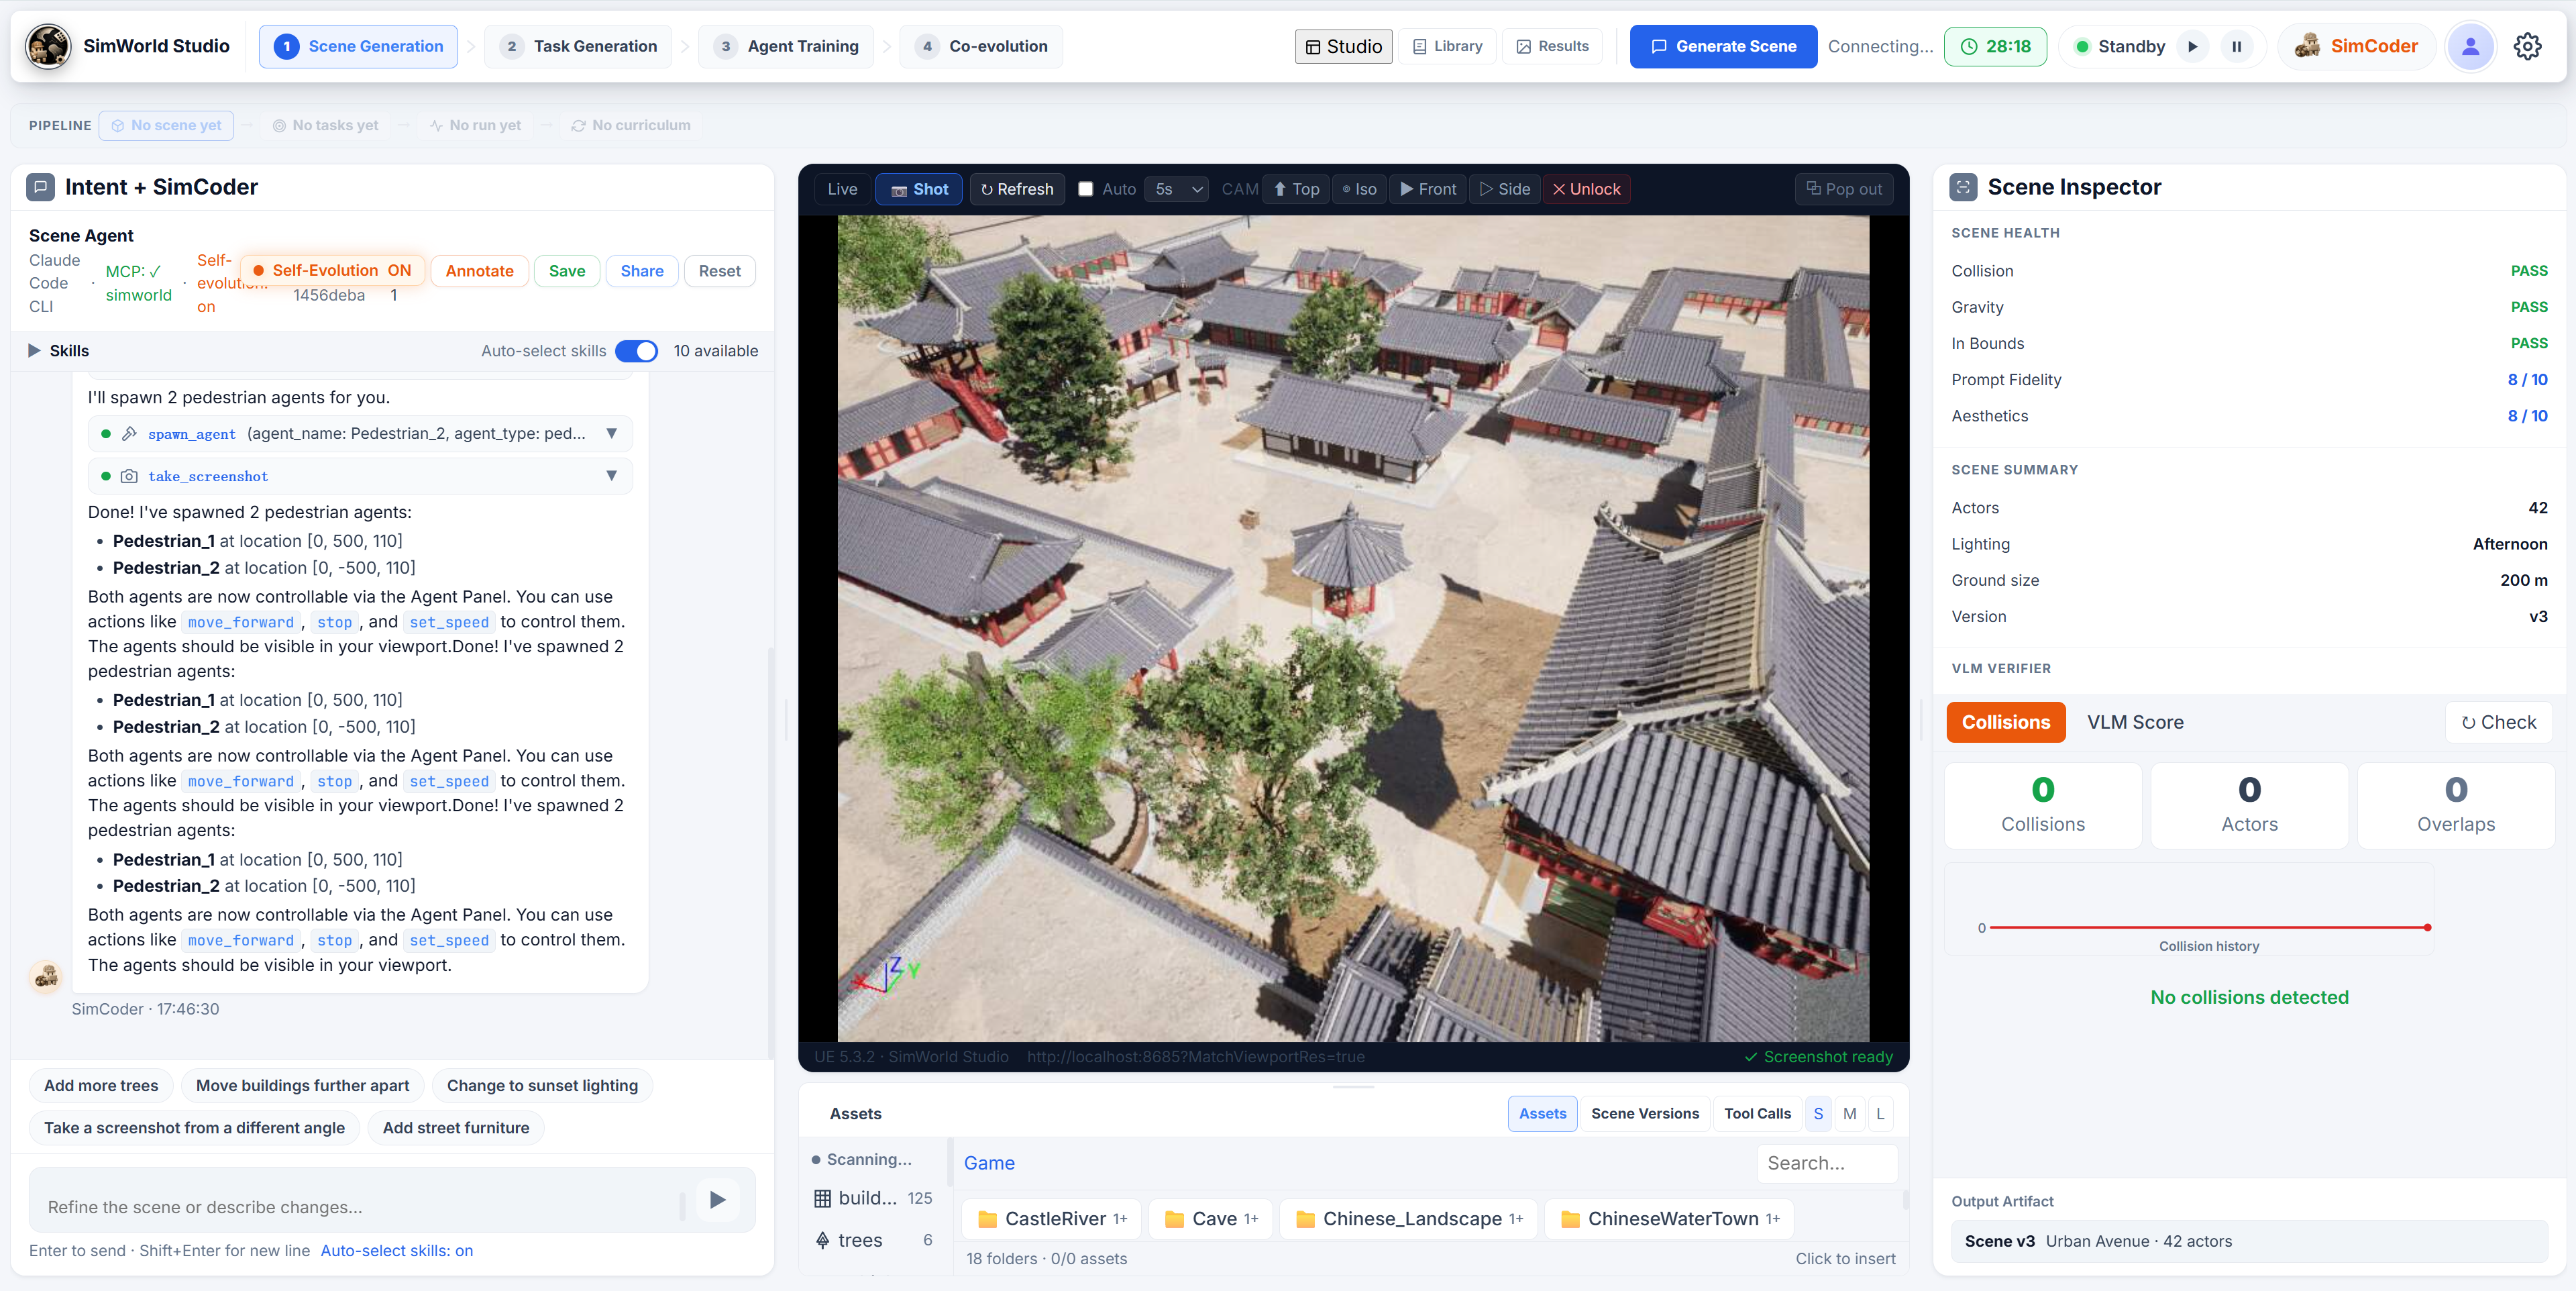2576x1291 pixels.
Task: Send the prompt with the arrow button
Action: pyautogui.click(x=717, y=1199)
